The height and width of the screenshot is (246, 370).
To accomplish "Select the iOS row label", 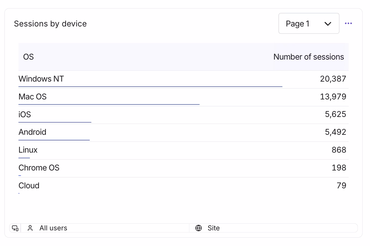I will (25, 114).
